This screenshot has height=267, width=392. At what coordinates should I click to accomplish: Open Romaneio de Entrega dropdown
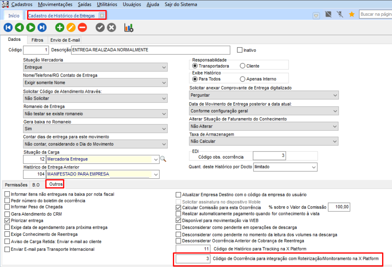[x=95, y=114]
